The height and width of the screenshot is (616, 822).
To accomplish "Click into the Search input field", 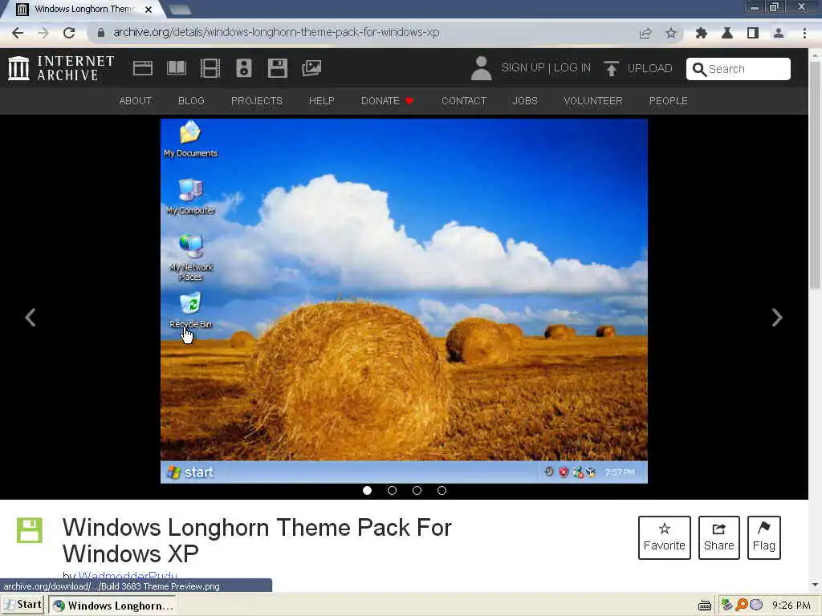I will click(x=739, y=69).
